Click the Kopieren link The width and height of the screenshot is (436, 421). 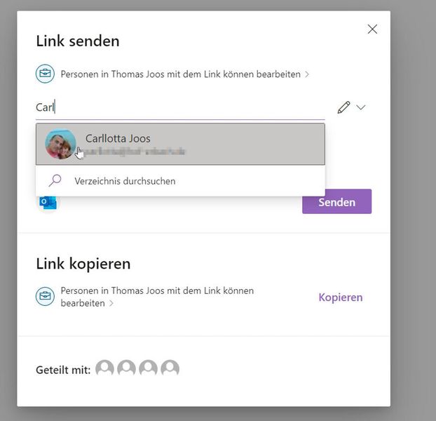341,297
